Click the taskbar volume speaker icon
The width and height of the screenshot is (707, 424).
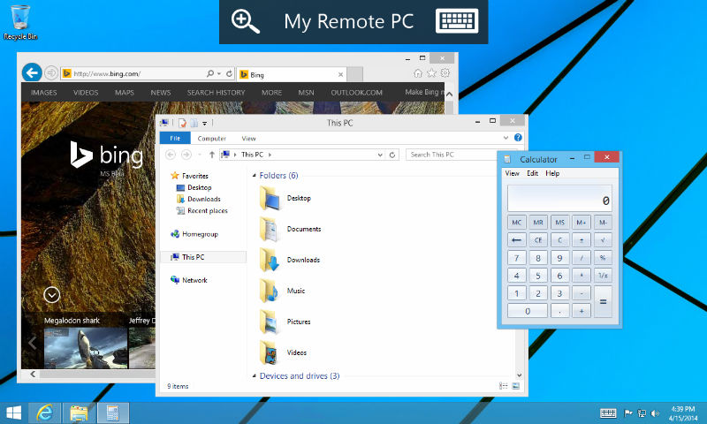655,413
